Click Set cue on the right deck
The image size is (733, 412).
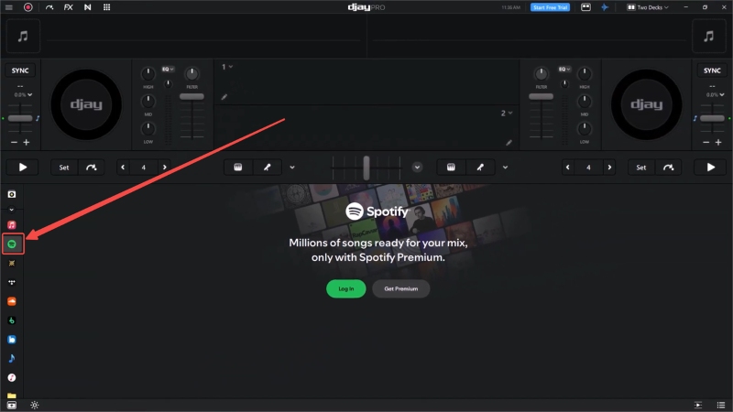click(640, 168)
